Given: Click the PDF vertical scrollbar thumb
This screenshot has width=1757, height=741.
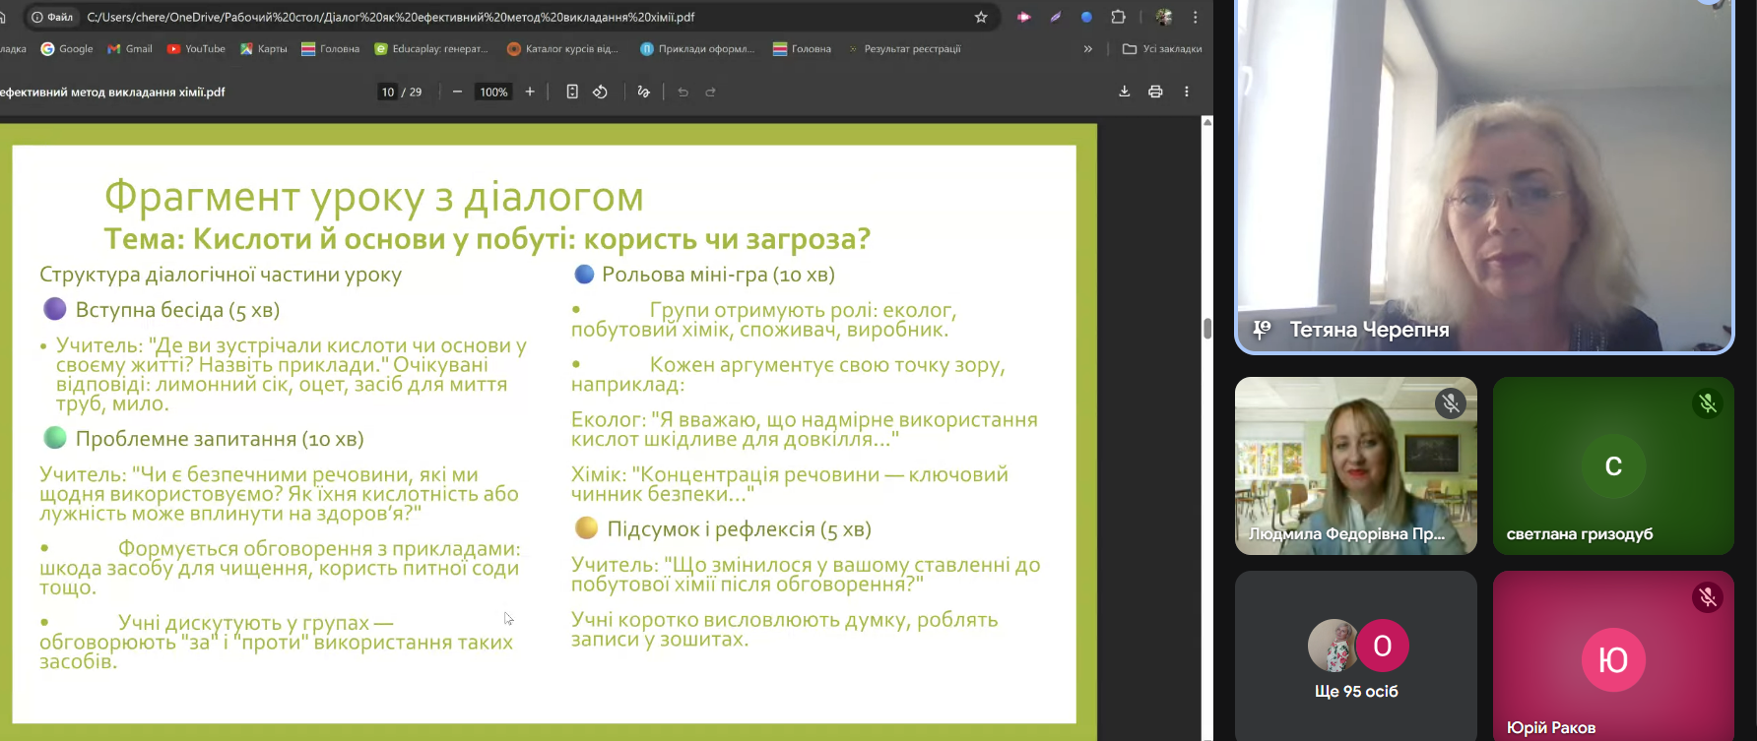Looking at the screenshot, I should (x=1207, y=329).
